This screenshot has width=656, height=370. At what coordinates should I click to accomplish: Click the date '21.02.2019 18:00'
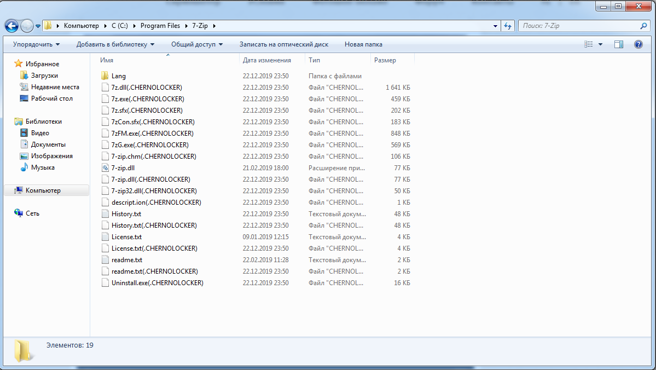266,168
